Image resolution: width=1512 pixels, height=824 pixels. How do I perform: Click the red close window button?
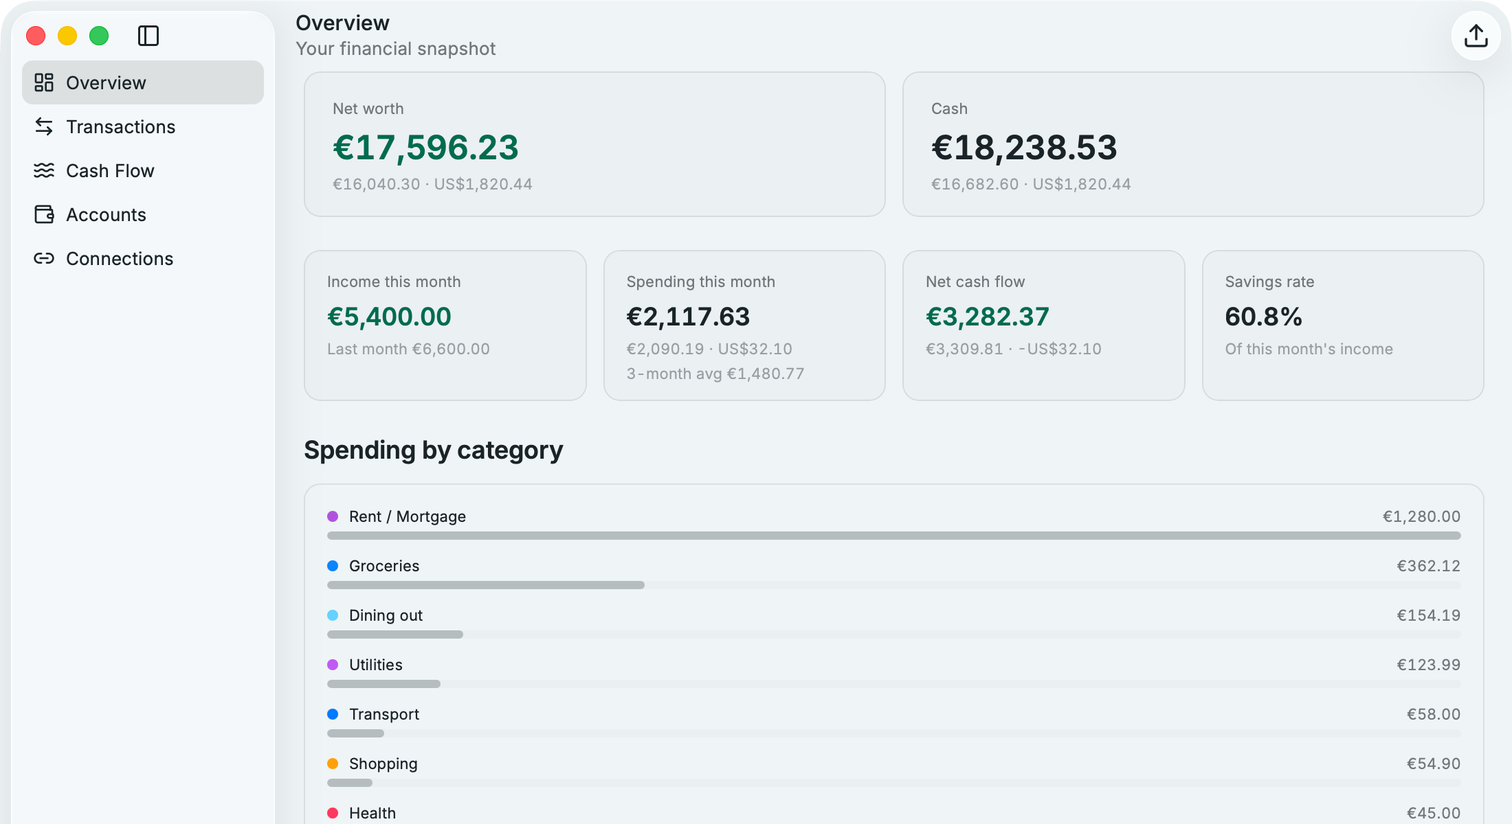(36, 36)
